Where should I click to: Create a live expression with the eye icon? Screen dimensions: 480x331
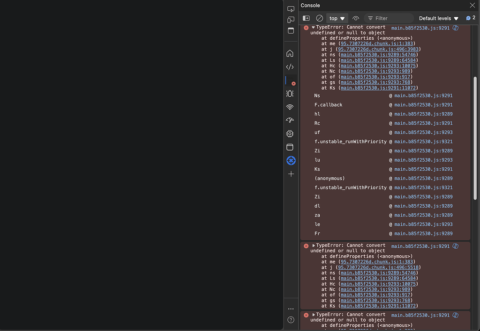356,18
